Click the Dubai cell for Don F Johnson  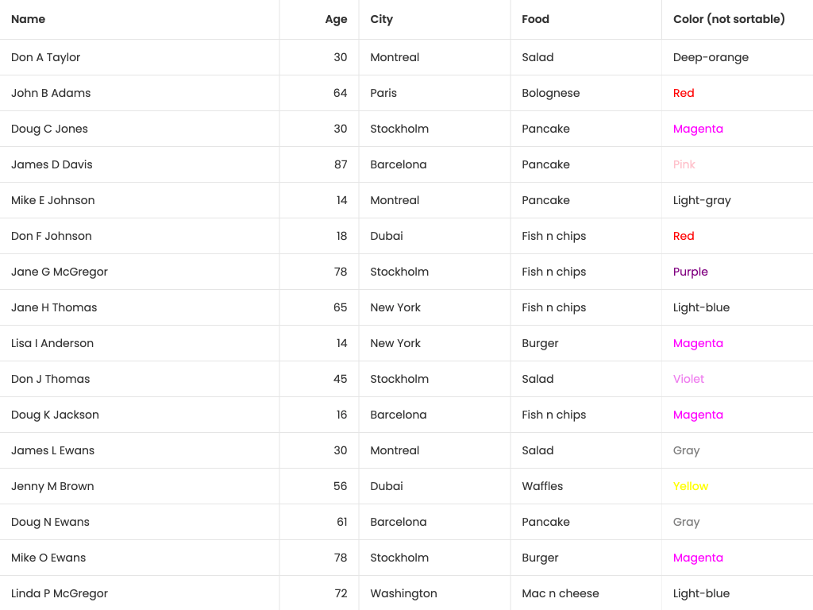(387, 236)
